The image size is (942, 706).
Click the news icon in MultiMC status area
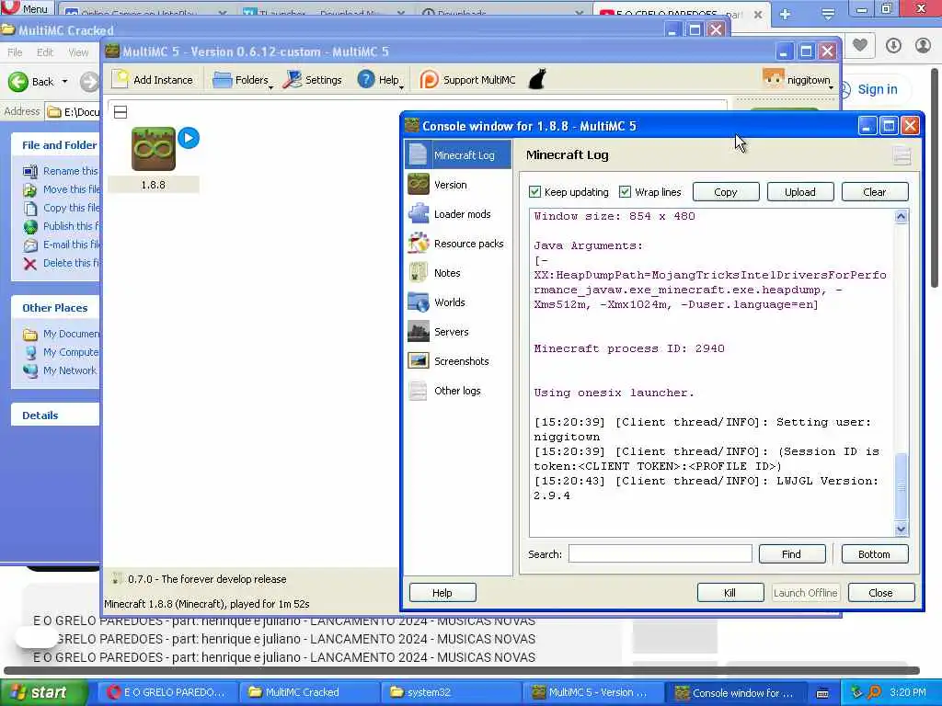(x=117, y=579)
